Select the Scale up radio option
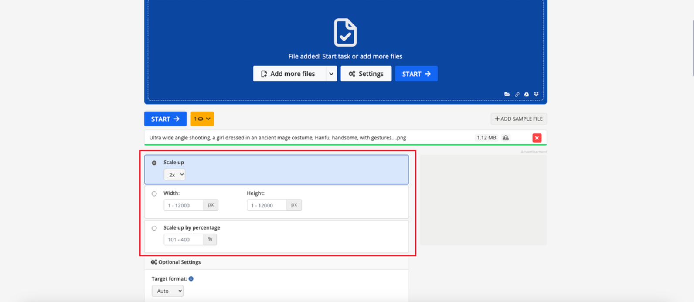This screenshot has height=302, width=694. coord(154,163)
